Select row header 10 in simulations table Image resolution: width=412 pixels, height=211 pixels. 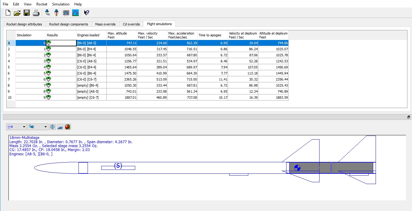pos(11,97)
